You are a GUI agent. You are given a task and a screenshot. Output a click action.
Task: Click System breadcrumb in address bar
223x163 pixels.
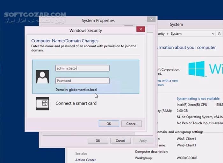click(x=176, y=34)
